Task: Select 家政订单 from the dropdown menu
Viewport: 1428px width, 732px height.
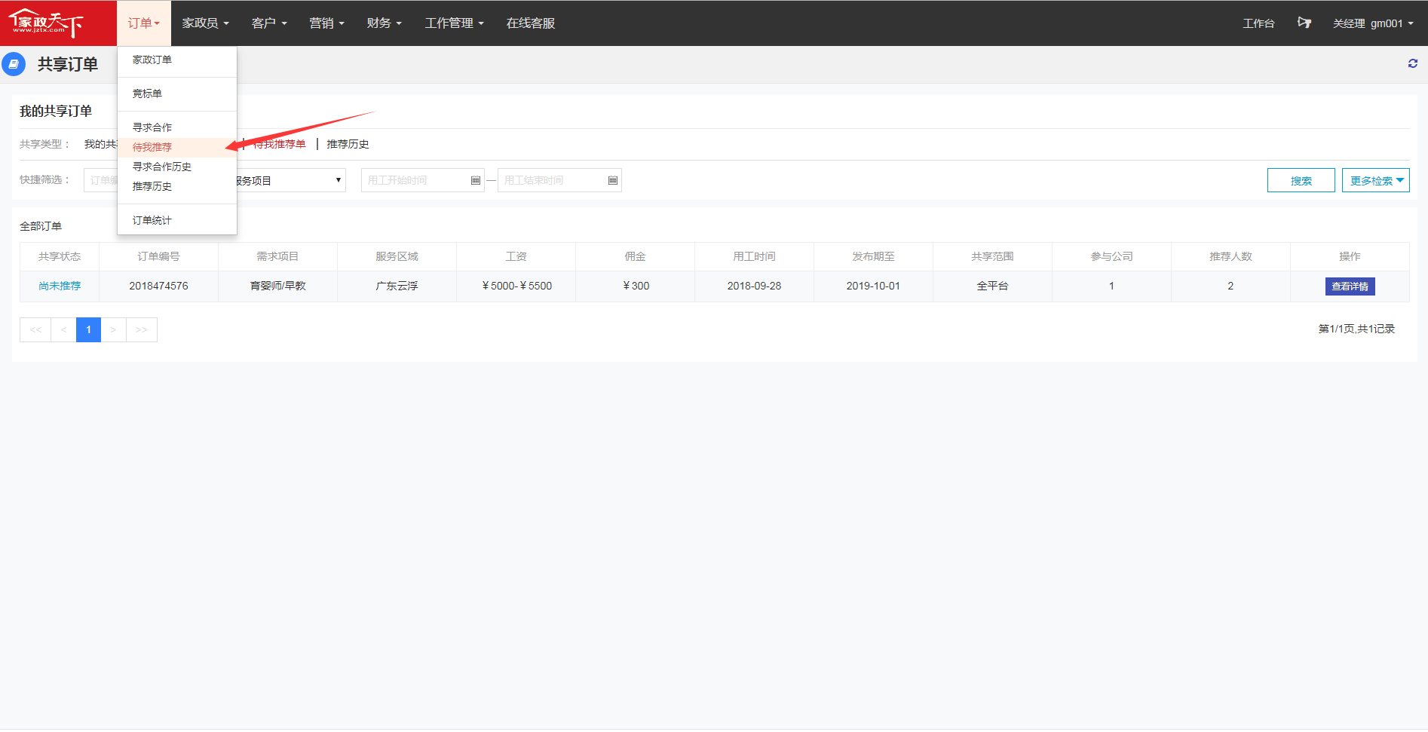Action: (x=177, y=60)
